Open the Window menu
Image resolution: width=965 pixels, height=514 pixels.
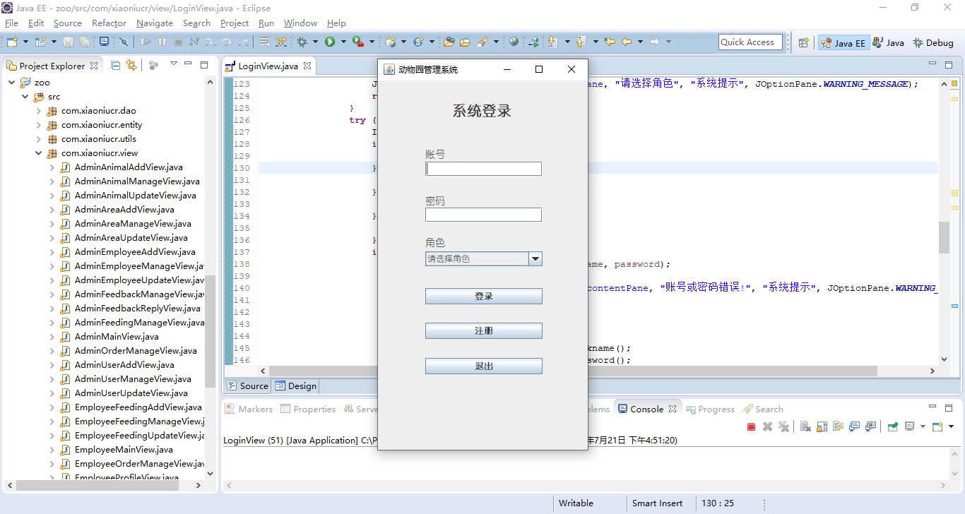[300, 23]
